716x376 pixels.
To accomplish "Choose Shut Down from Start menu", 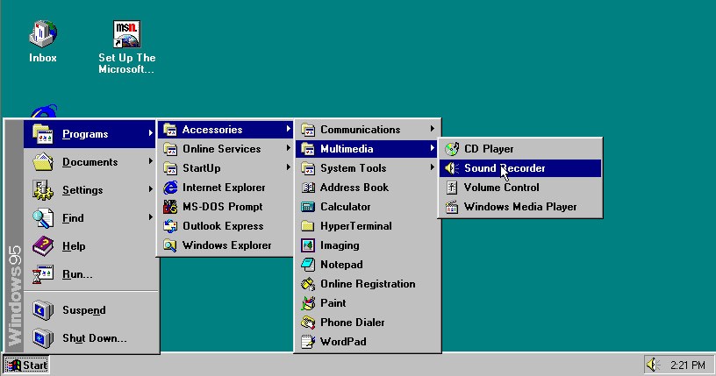I will (94, 337).
